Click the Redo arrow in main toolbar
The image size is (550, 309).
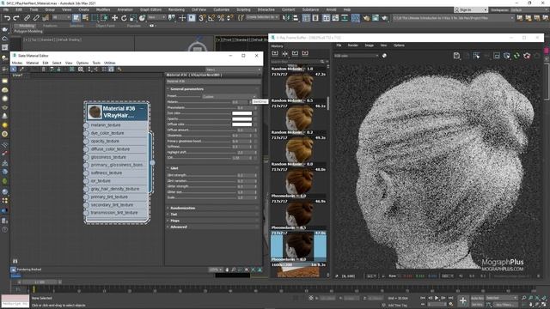point(16,18)
